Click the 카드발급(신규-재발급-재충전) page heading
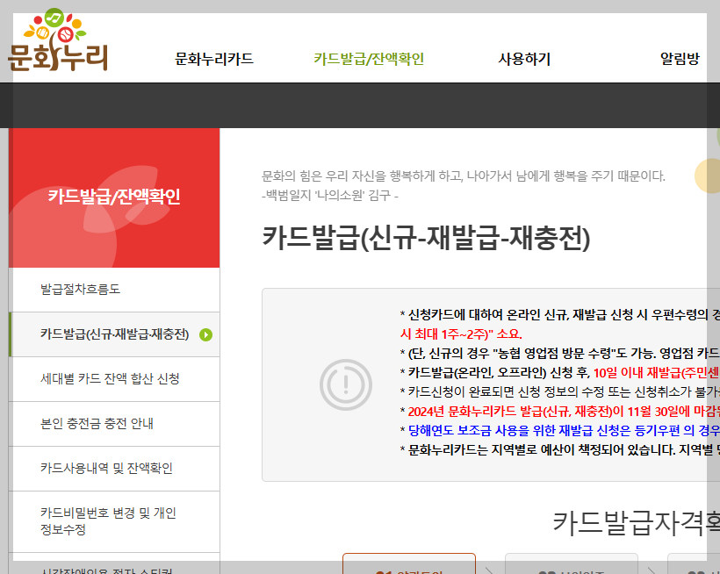Image resolution: width=720 pixels, height=574 pixels. (426, 238)
